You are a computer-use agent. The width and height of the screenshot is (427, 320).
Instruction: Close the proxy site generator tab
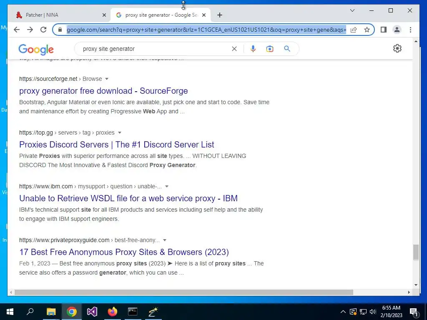click(203, 15)
